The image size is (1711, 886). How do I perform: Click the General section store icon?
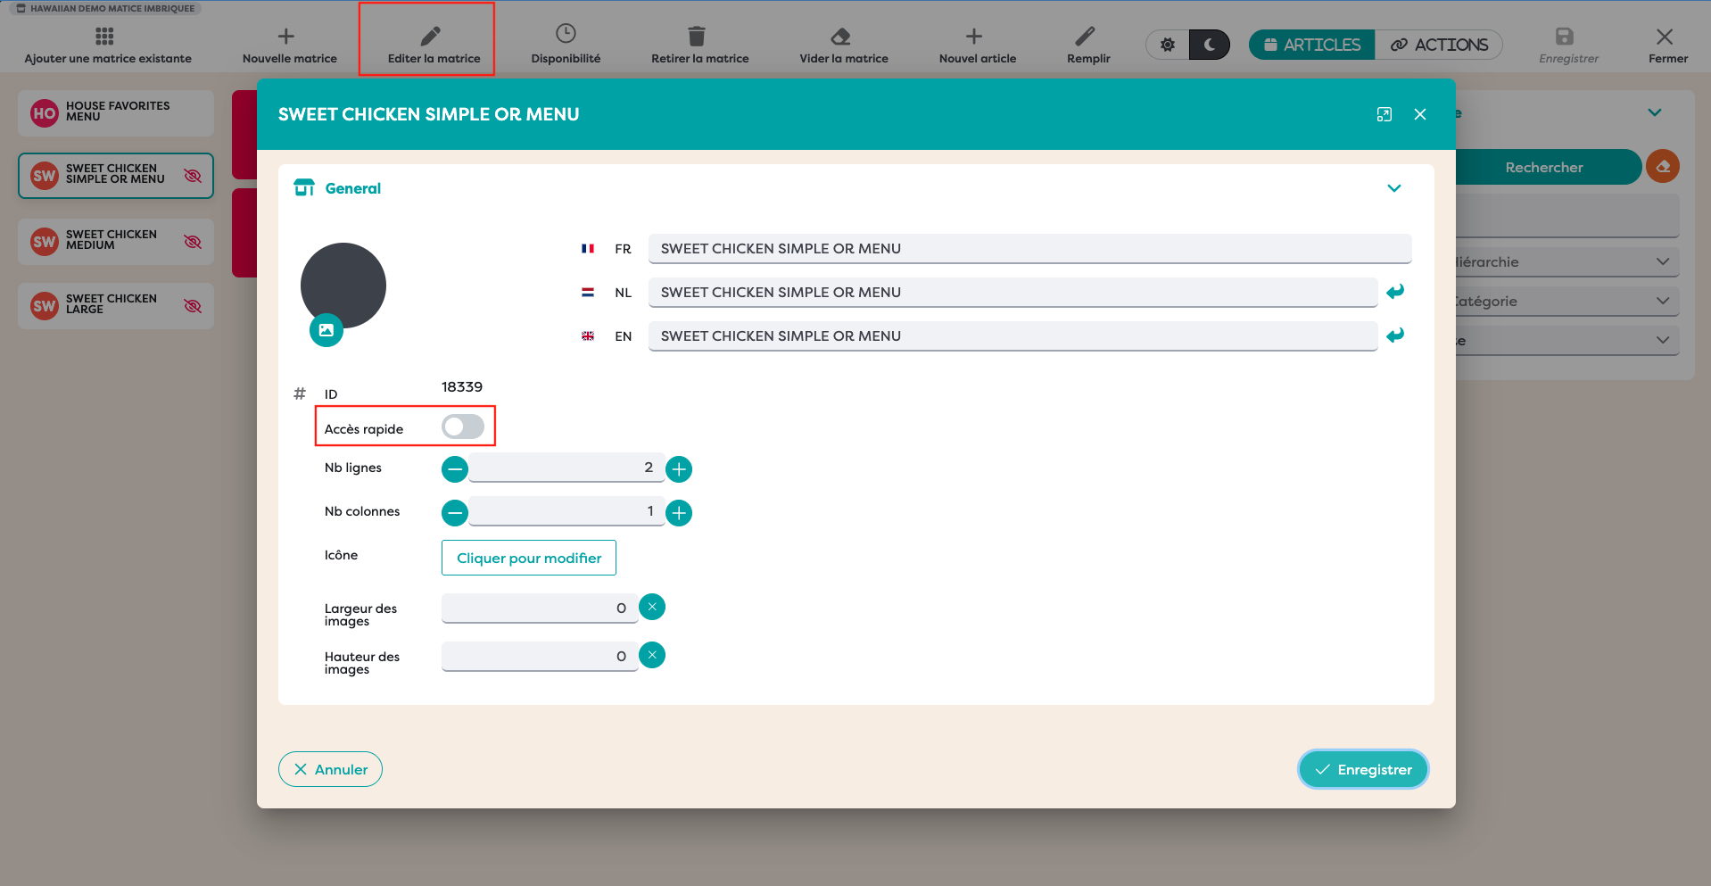(x=304, y=187)
